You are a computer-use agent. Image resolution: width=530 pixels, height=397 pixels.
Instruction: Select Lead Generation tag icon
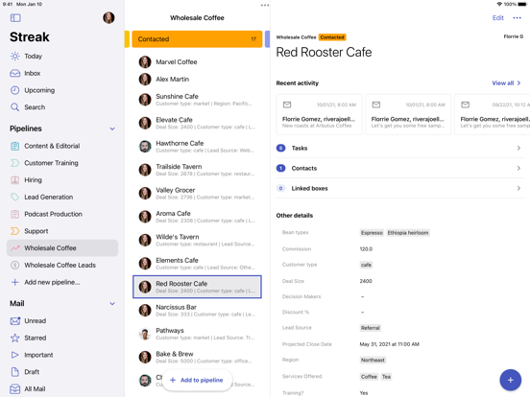point(14,197)
